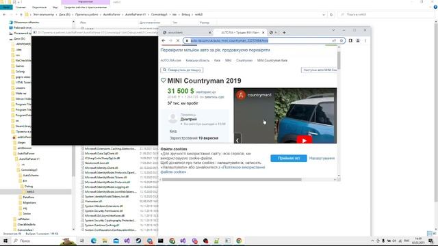Close the AUTO.RIA browser tab
The height and width of the screenshot is (246, 438).
pos(263,33)
